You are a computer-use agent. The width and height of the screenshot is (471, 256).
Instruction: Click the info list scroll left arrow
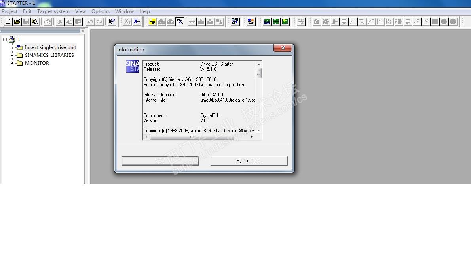pyautogui.click(x=146, y=137)
